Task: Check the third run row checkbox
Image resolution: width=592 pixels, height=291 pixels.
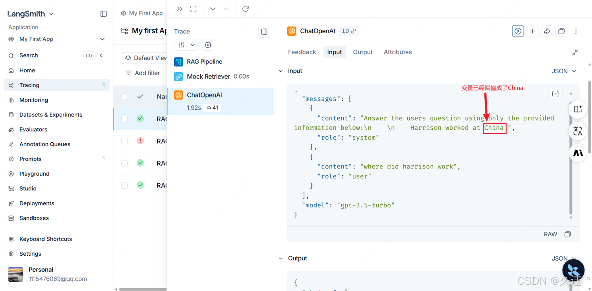Action: 125,163
